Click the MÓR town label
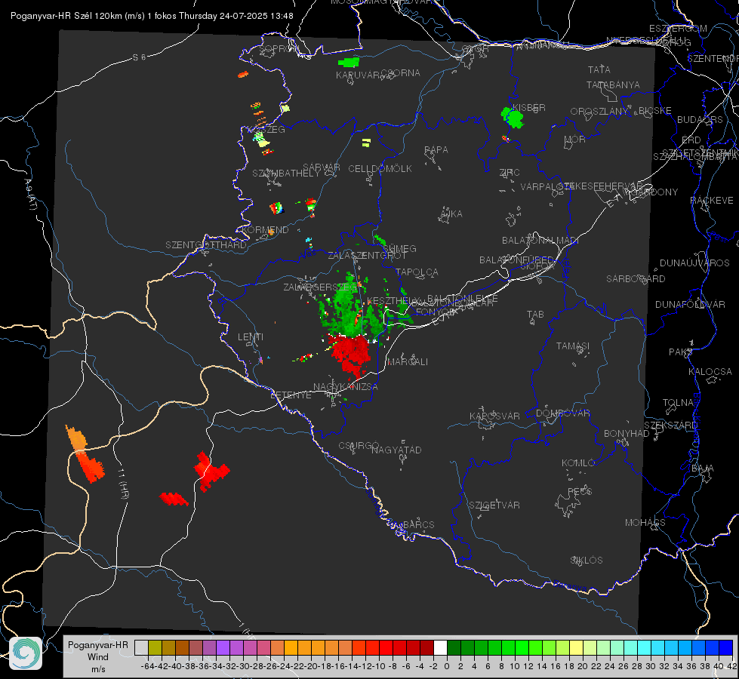Screen dimensions: 739x679 [x=575, y=140]
